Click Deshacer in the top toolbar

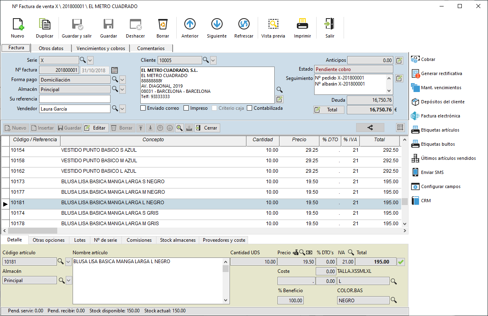[x=135, y=28]
